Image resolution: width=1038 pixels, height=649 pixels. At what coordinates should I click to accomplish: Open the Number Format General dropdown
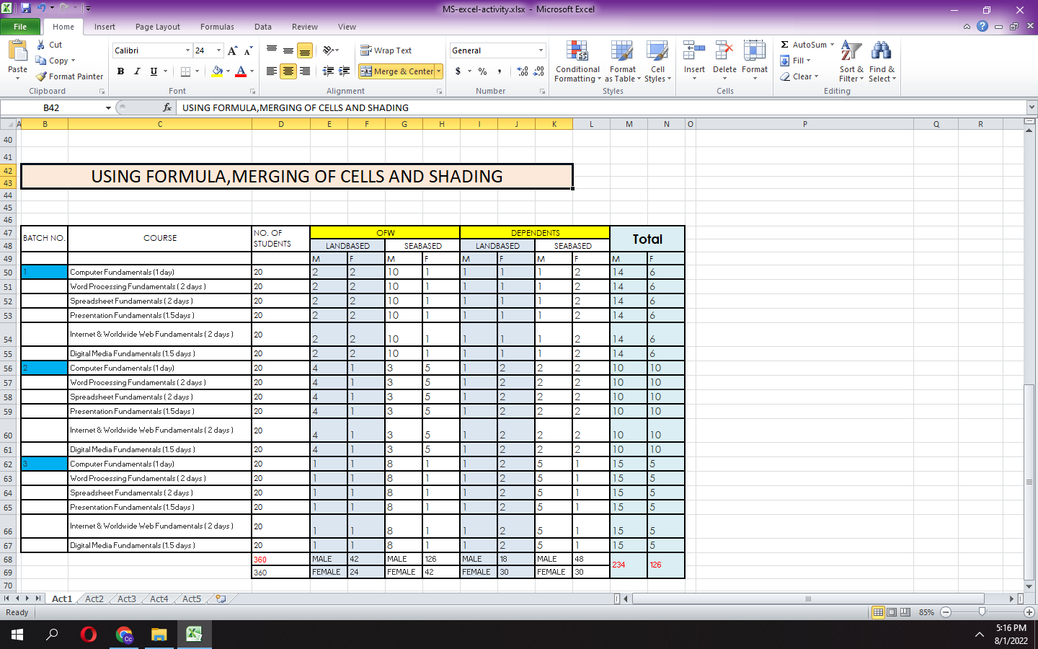pos(541,50)
